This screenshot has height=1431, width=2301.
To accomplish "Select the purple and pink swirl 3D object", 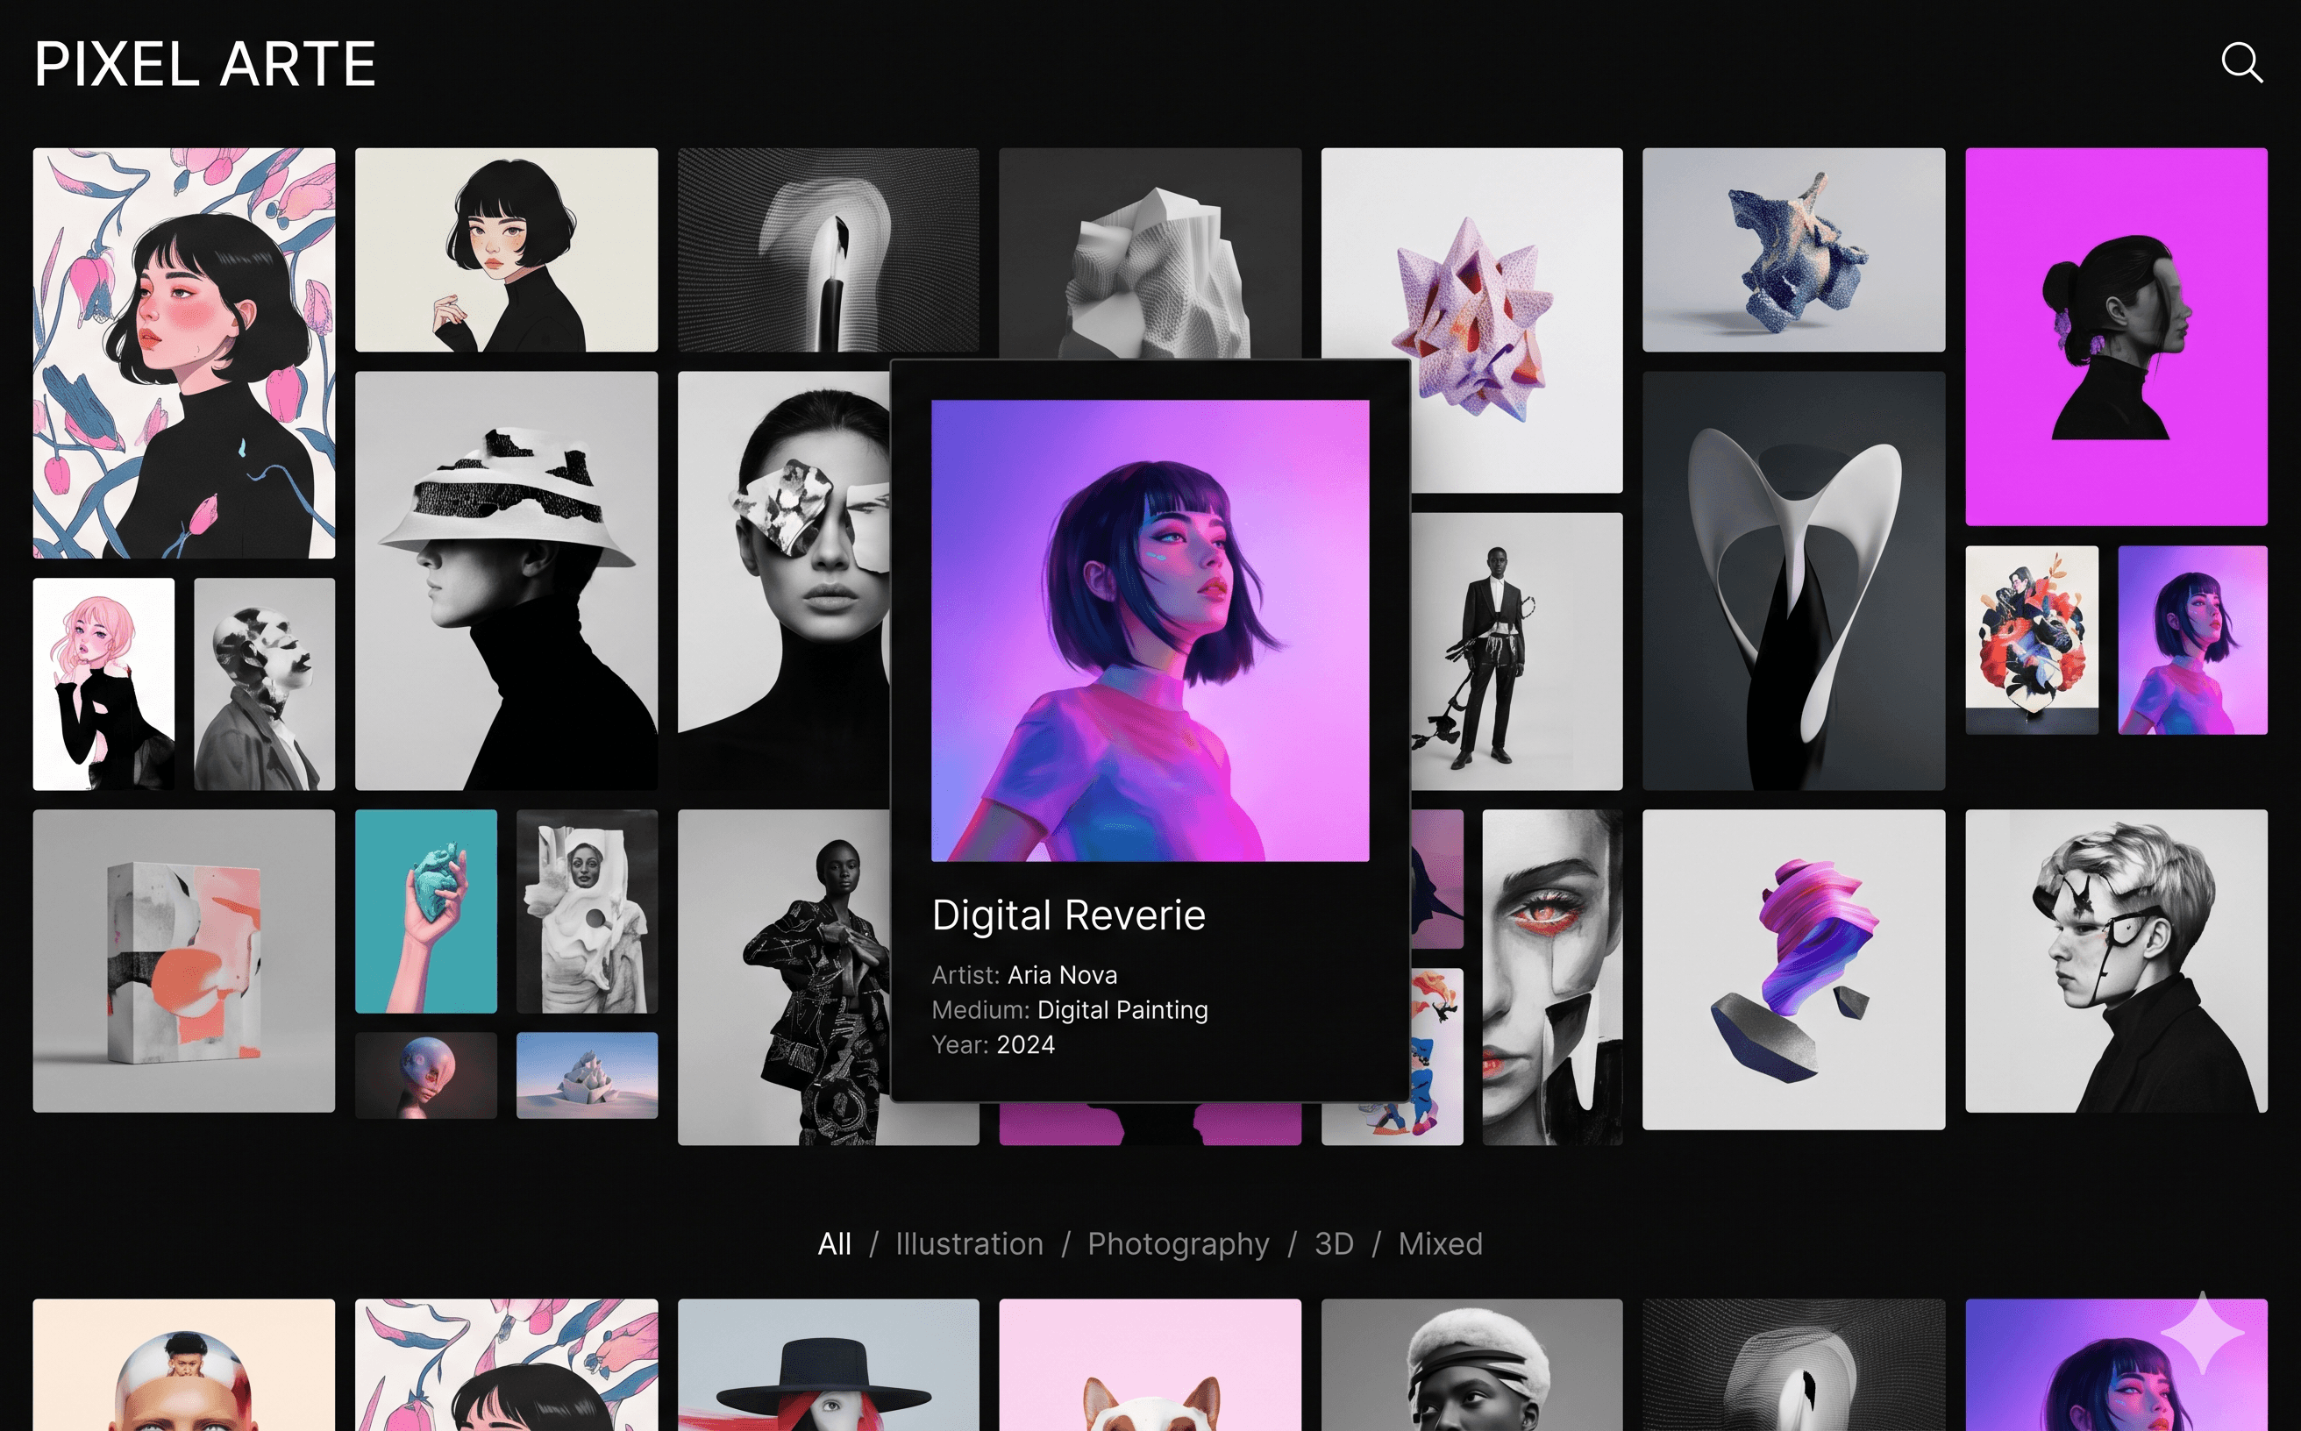I will [x=1793, y=969].
